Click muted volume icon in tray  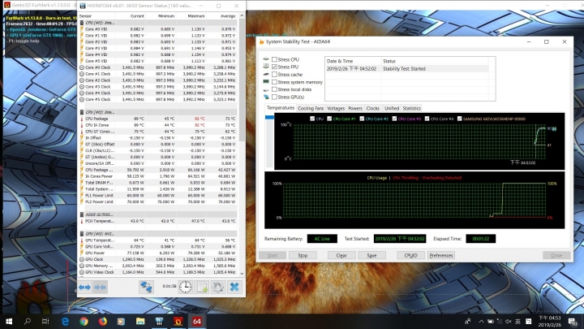click(509, 321)
